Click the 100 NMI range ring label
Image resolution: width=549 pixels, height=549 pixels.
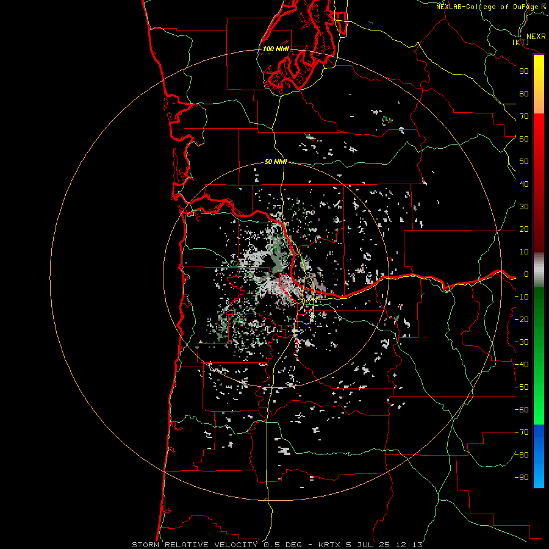(x=276, y=49)
